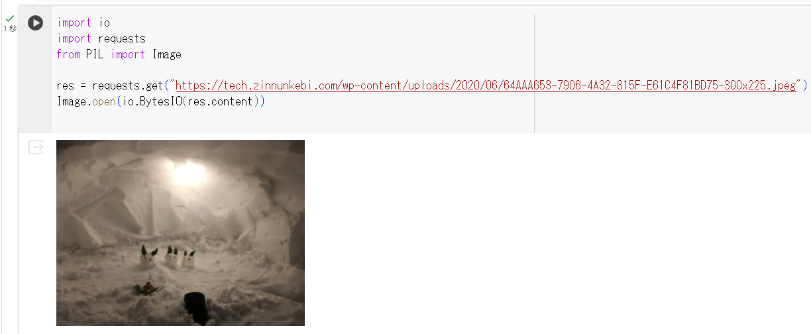Place cursor on the 'import io' line

pos(83,23)
